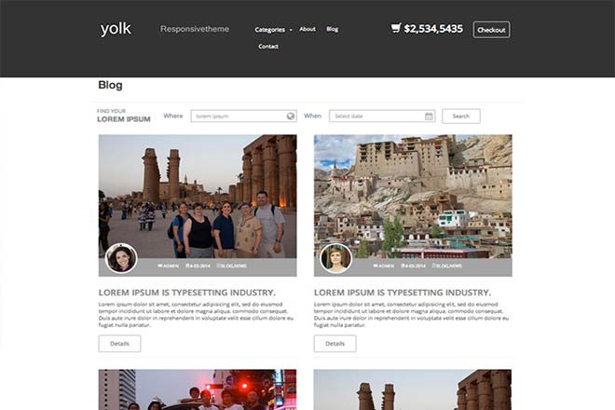
Task: Click the Where label
Action: pos(173,116)
